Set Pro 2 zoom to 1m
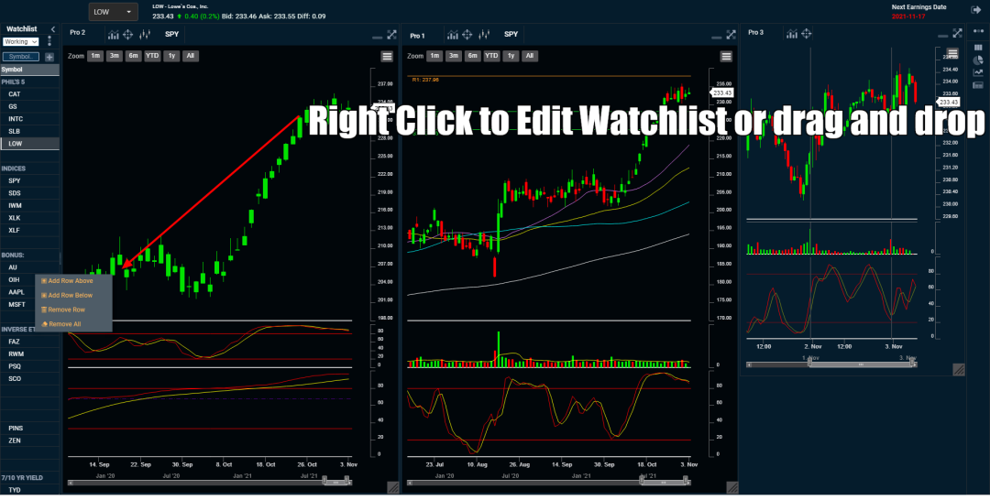Viewport: 990px width, 500px height. point(95,56)
